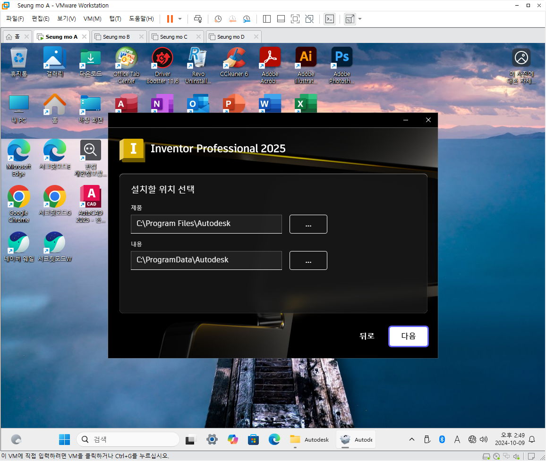Toggle the VMware library sidebar icon
The width and height of the screenshot is (546, 461).
[267, 19]
